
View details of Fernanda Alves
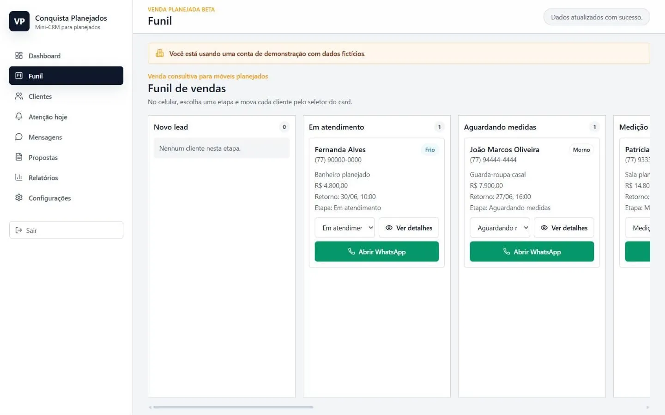[409, 228]
